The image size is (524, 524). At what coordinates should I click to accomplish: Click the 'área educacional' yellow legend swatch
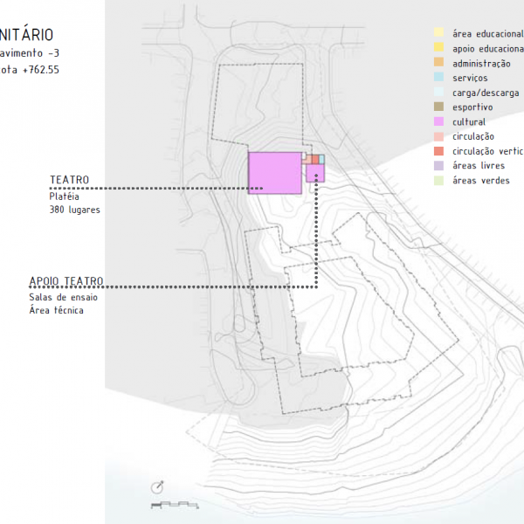point(439,34)
